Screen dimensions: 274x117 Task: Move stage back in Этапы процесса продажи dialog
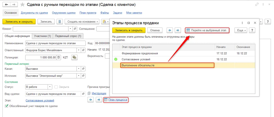click(170, 30)
